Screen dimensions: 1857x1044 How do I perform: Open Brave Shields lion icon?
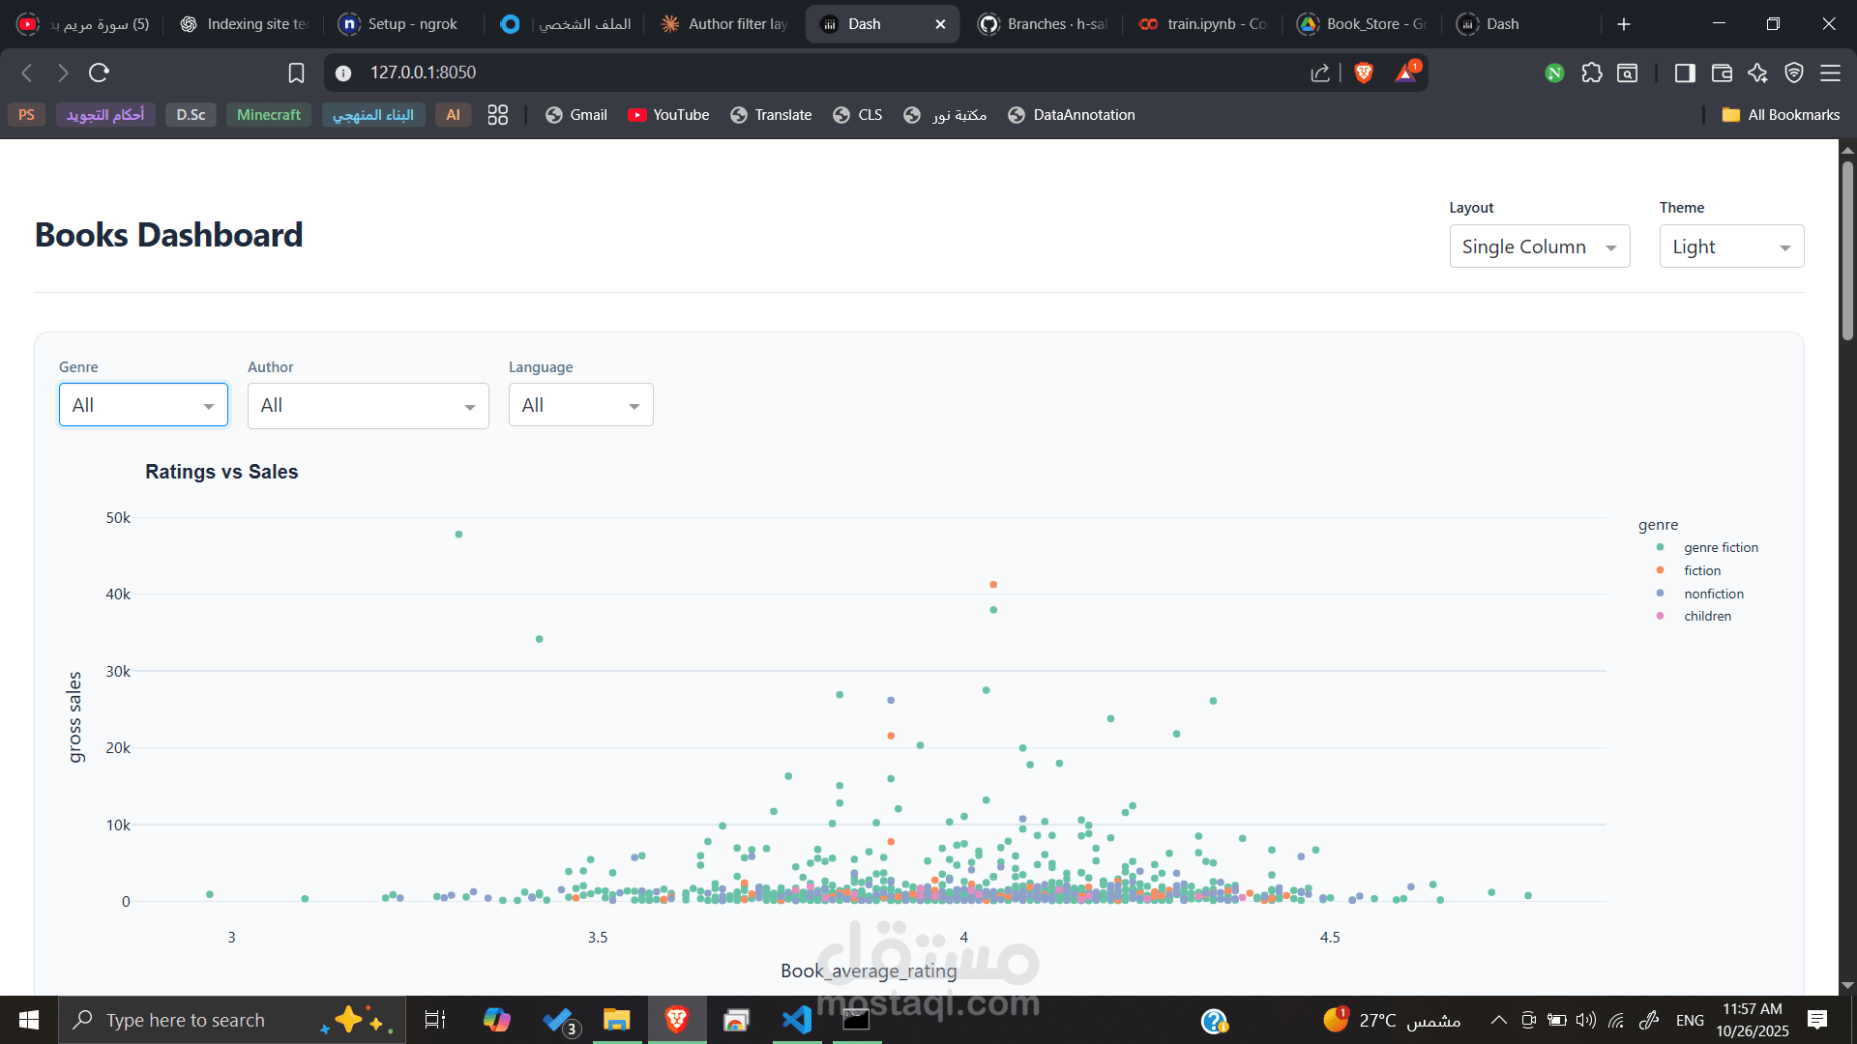(1364, 72)
